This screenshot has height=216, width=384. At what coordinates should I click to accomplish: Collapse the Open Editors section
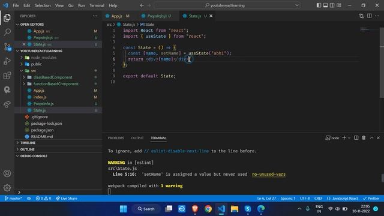(x=32, y=25)
